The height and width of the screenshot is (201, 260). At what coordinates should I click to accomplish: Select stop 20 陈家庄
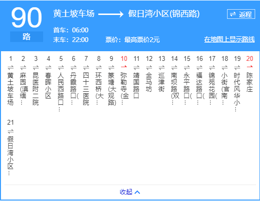click(250, 82)
